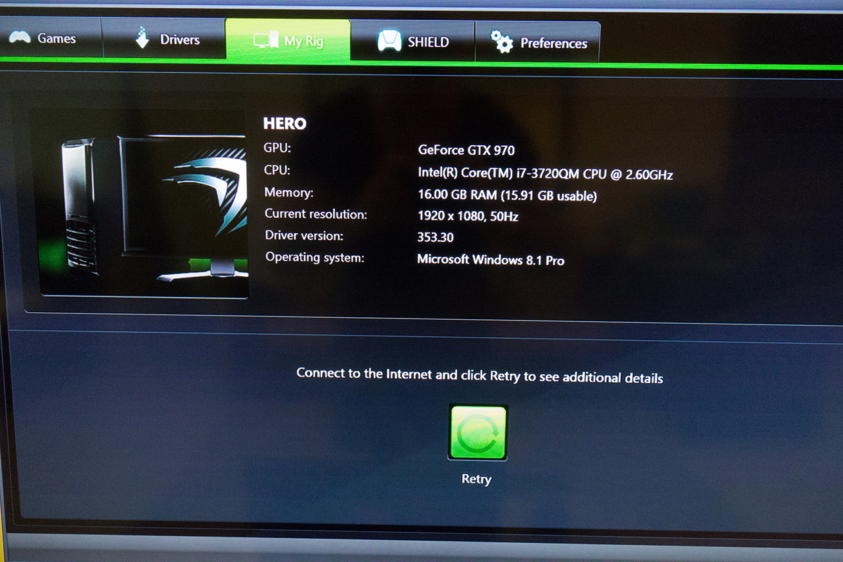The height and width of the screenshot is (562, 843).
Task: Click the Current resolution: label
Action: (316, 214)
